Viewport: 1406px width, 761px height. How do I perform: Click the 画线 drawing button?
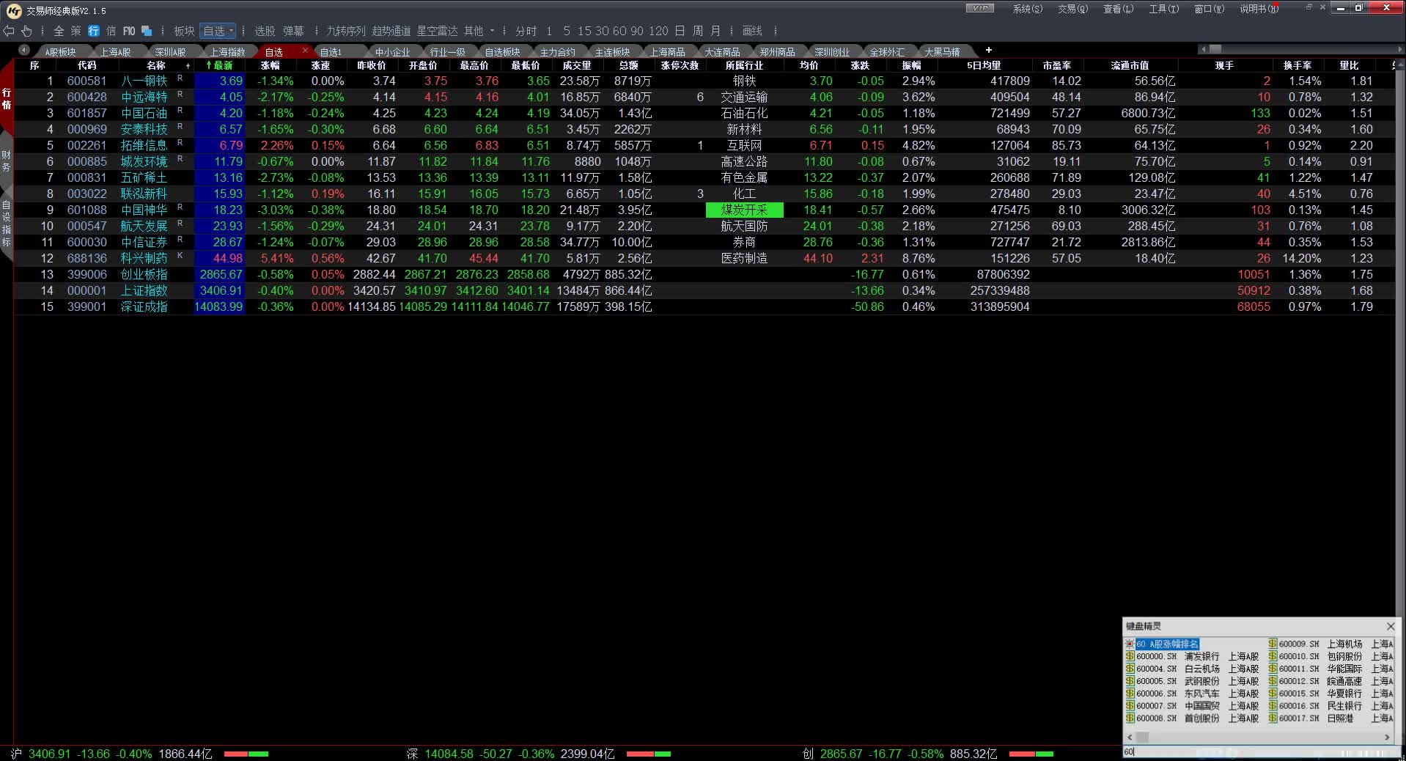click(752, 31)
